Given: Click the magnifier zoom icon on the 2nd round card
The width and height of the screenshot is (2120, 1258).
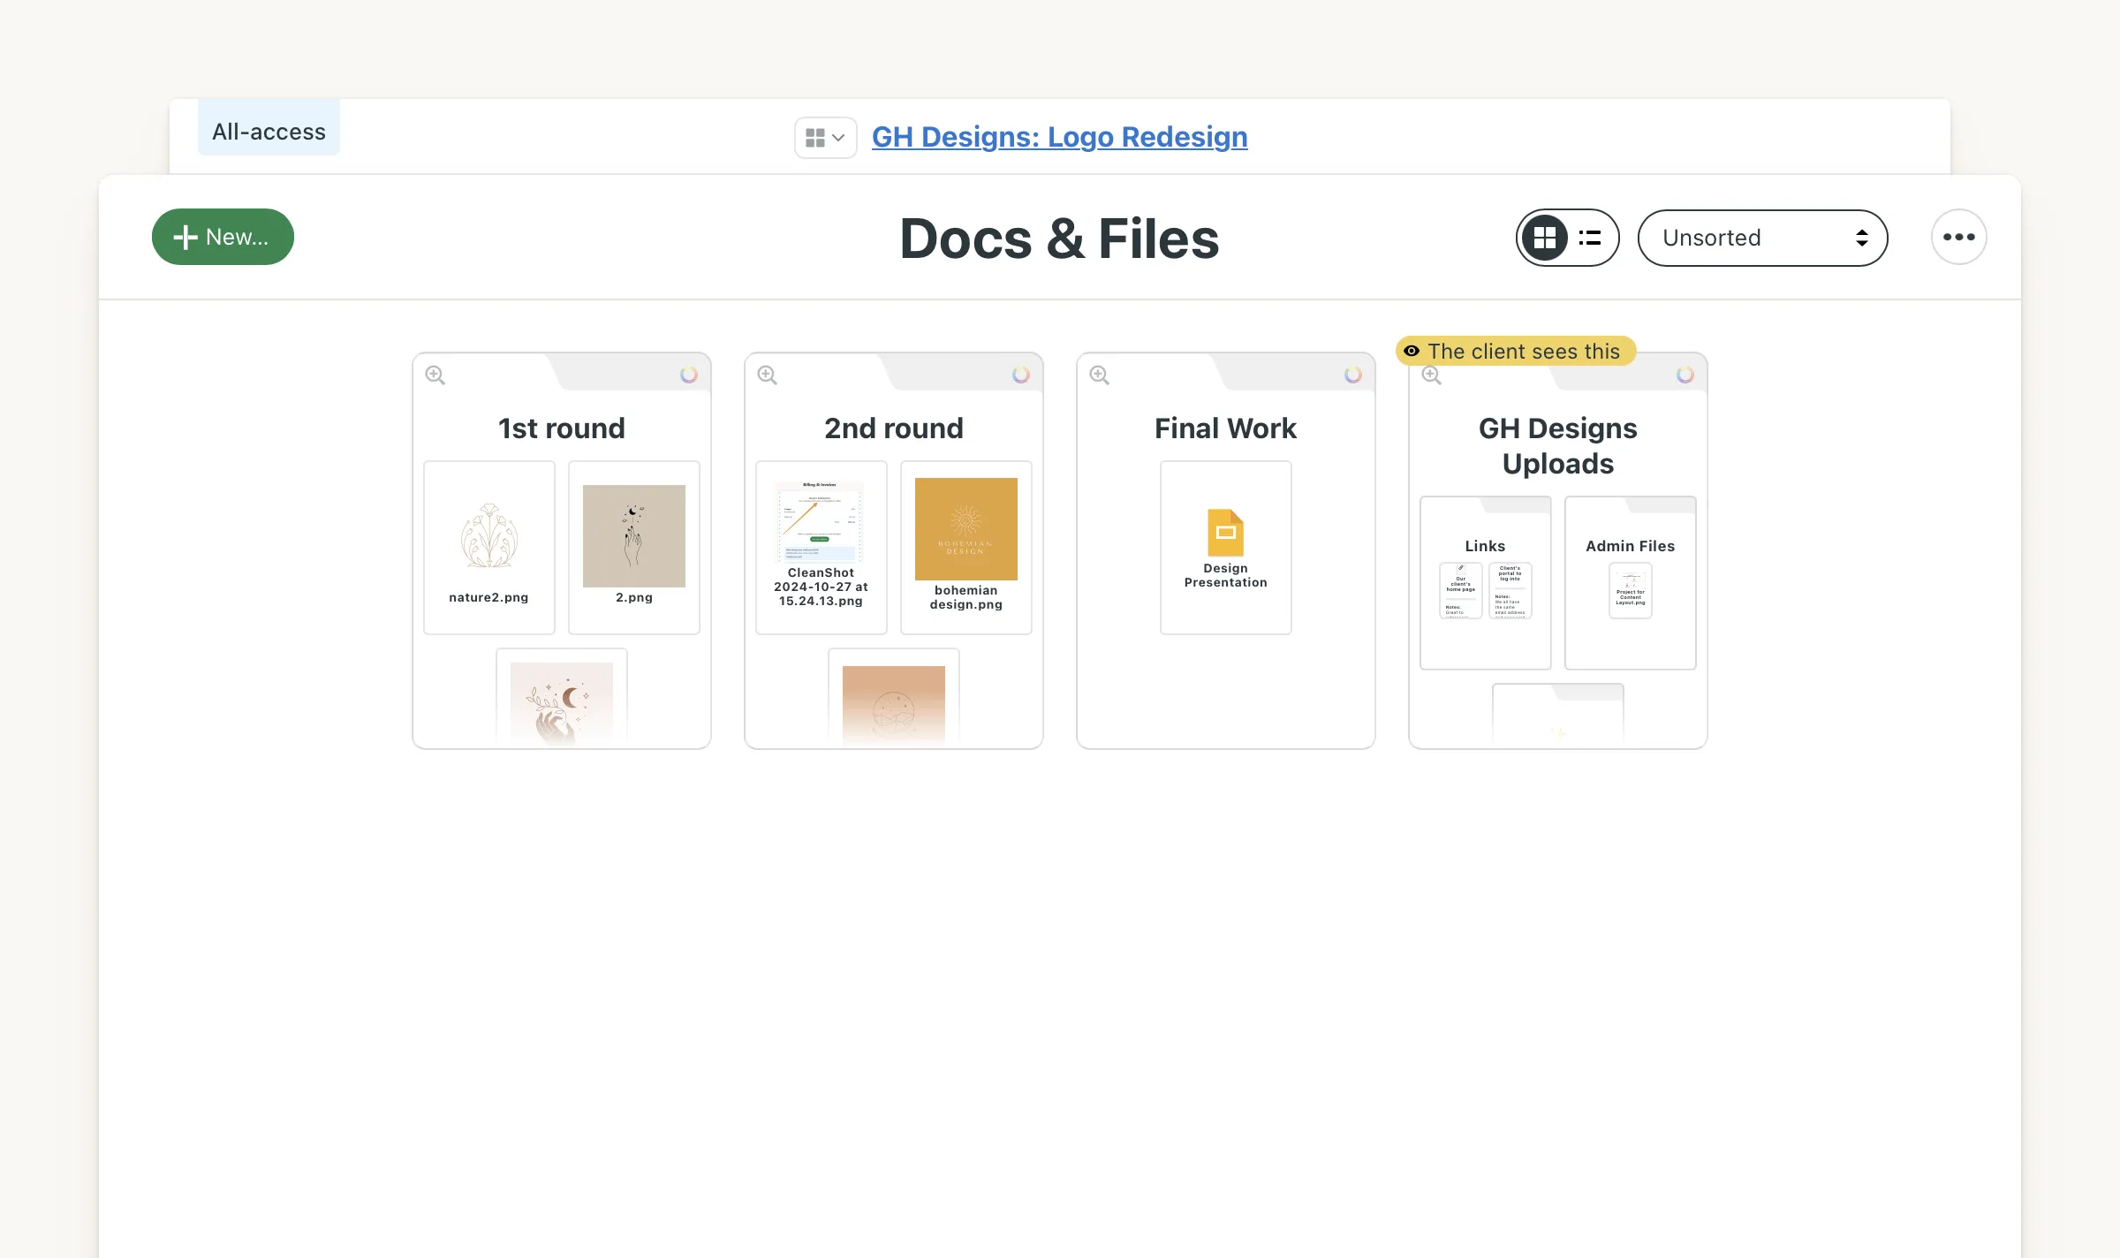Looking at the screenshot, I should (767, 375).
